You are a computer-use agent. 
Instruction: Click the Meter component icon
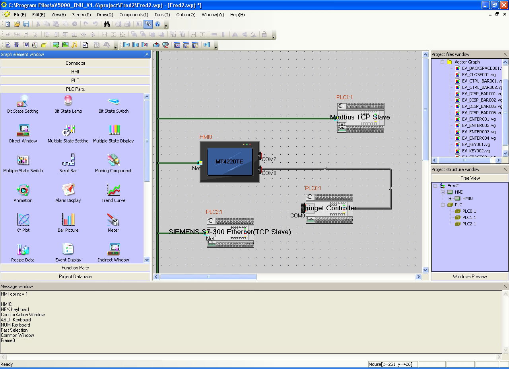coord(113,223)
